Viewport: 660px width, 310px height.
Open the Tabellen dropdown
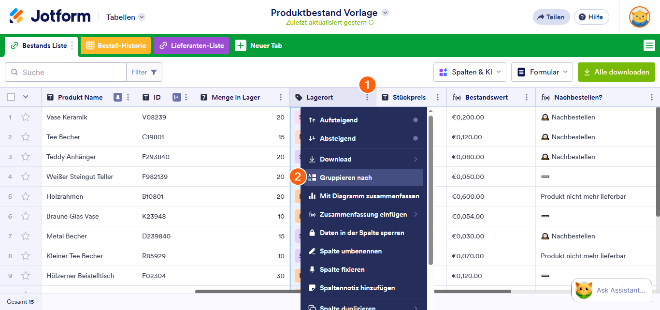125,16
